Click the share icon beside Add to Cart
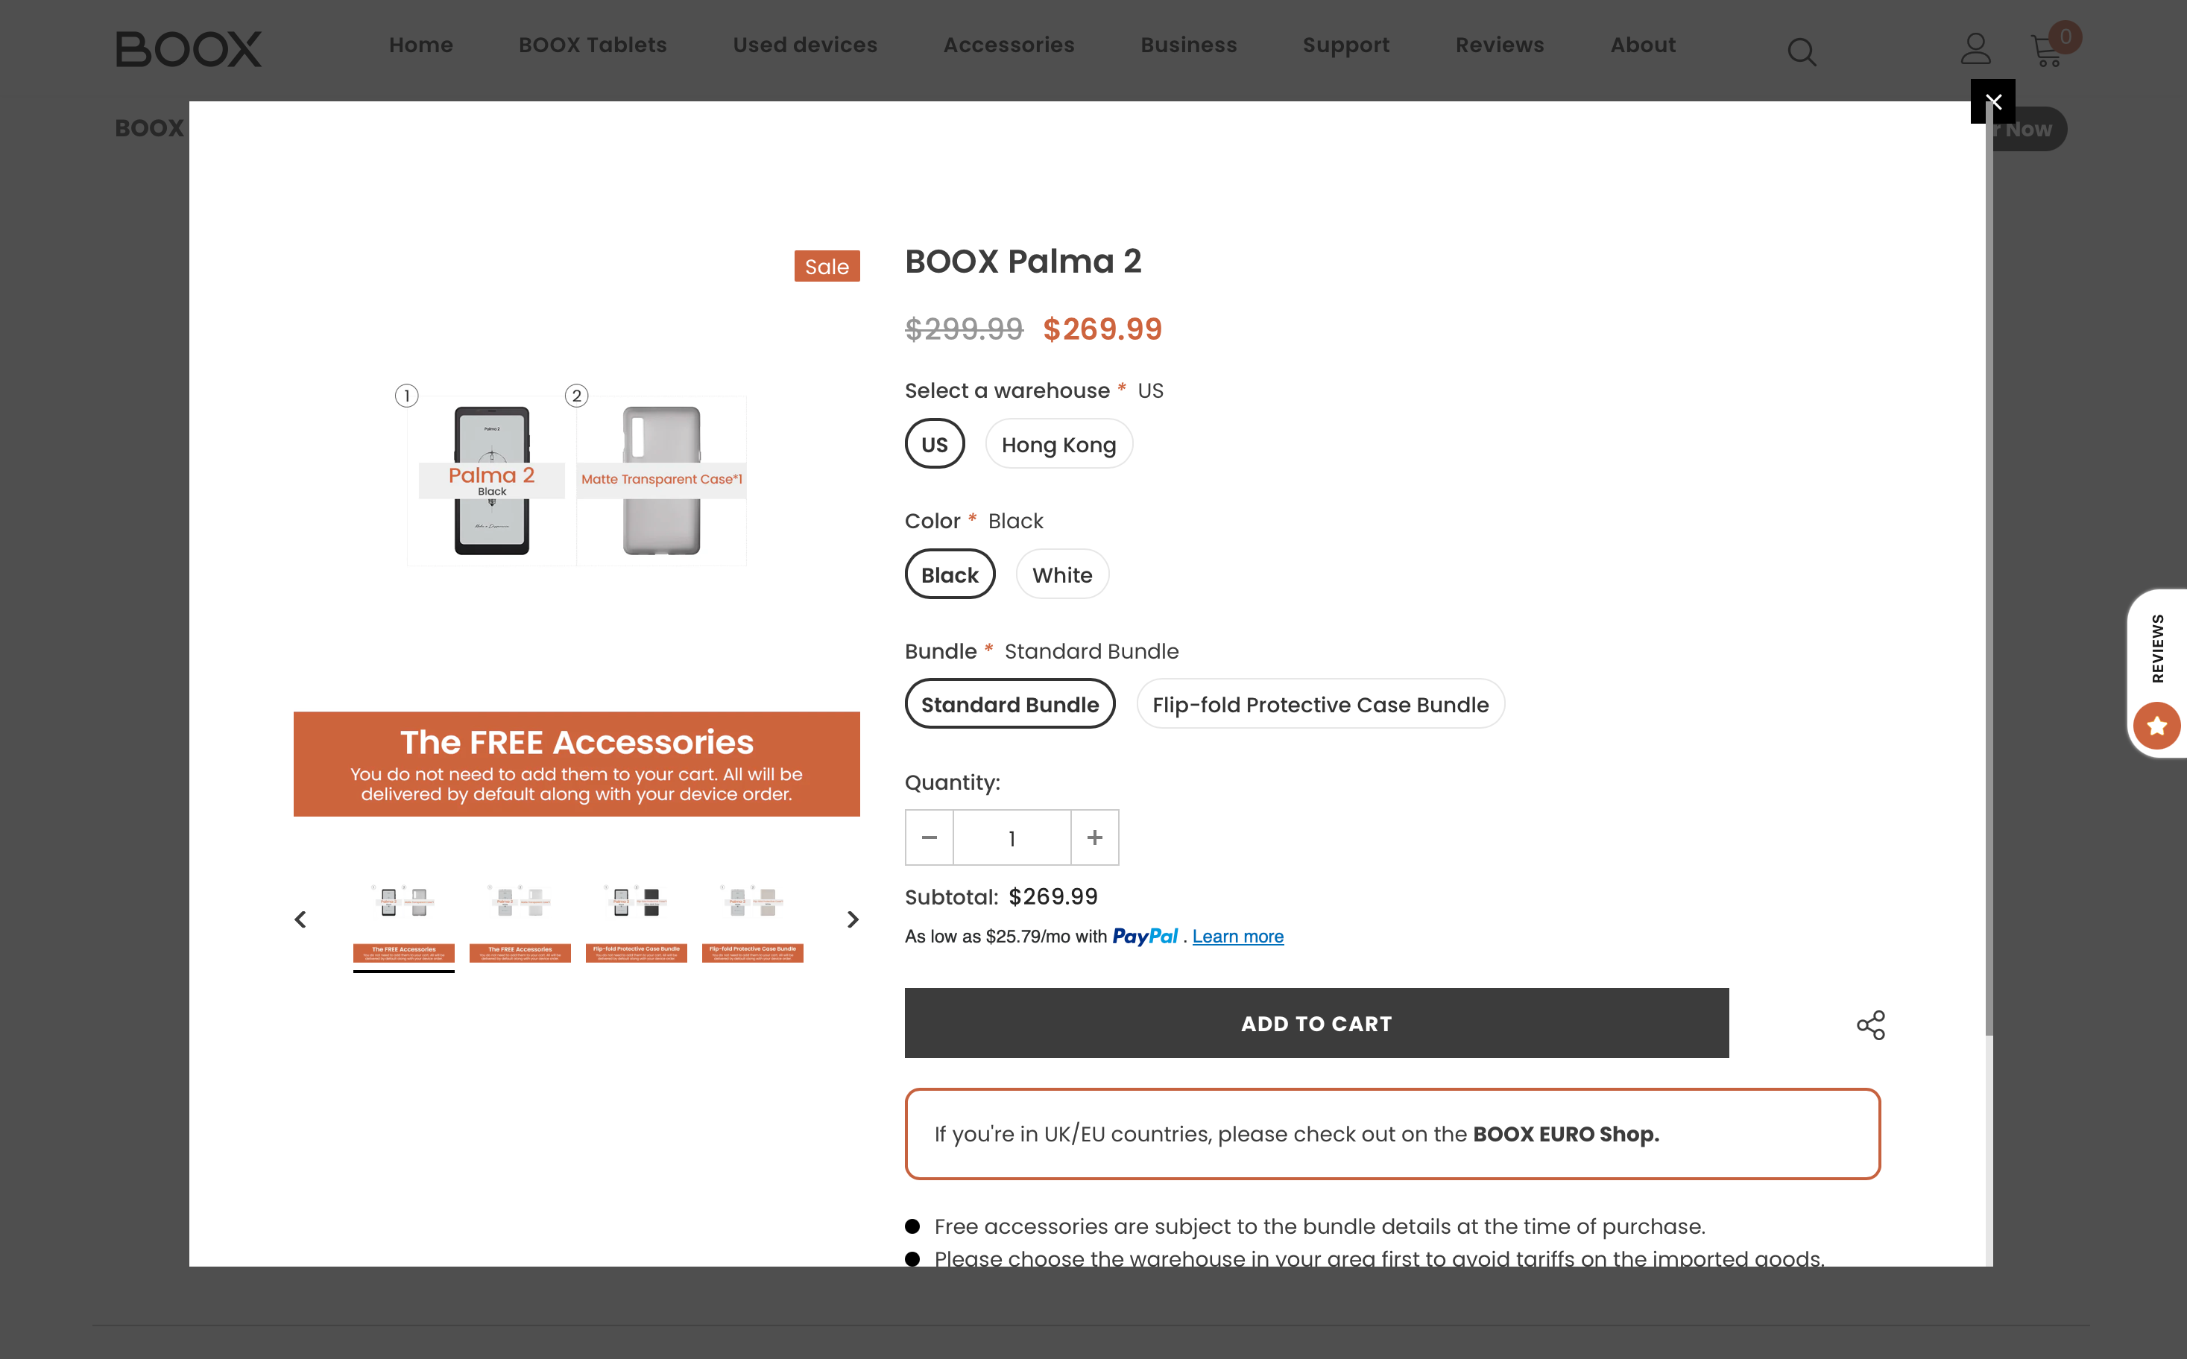The image size is (2187, 1359). [x=1870, y=1024]
